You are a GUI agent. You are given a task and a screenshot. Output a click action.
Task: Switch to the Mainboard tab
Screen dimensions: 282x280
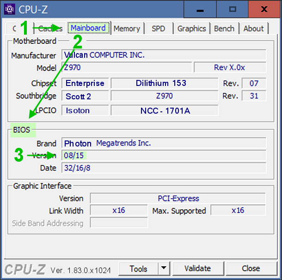tap(88, 28)
